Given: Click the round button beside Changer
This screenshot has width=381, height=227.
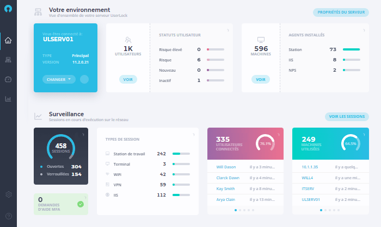Looking at the screenshot, I should click(84, 79).
